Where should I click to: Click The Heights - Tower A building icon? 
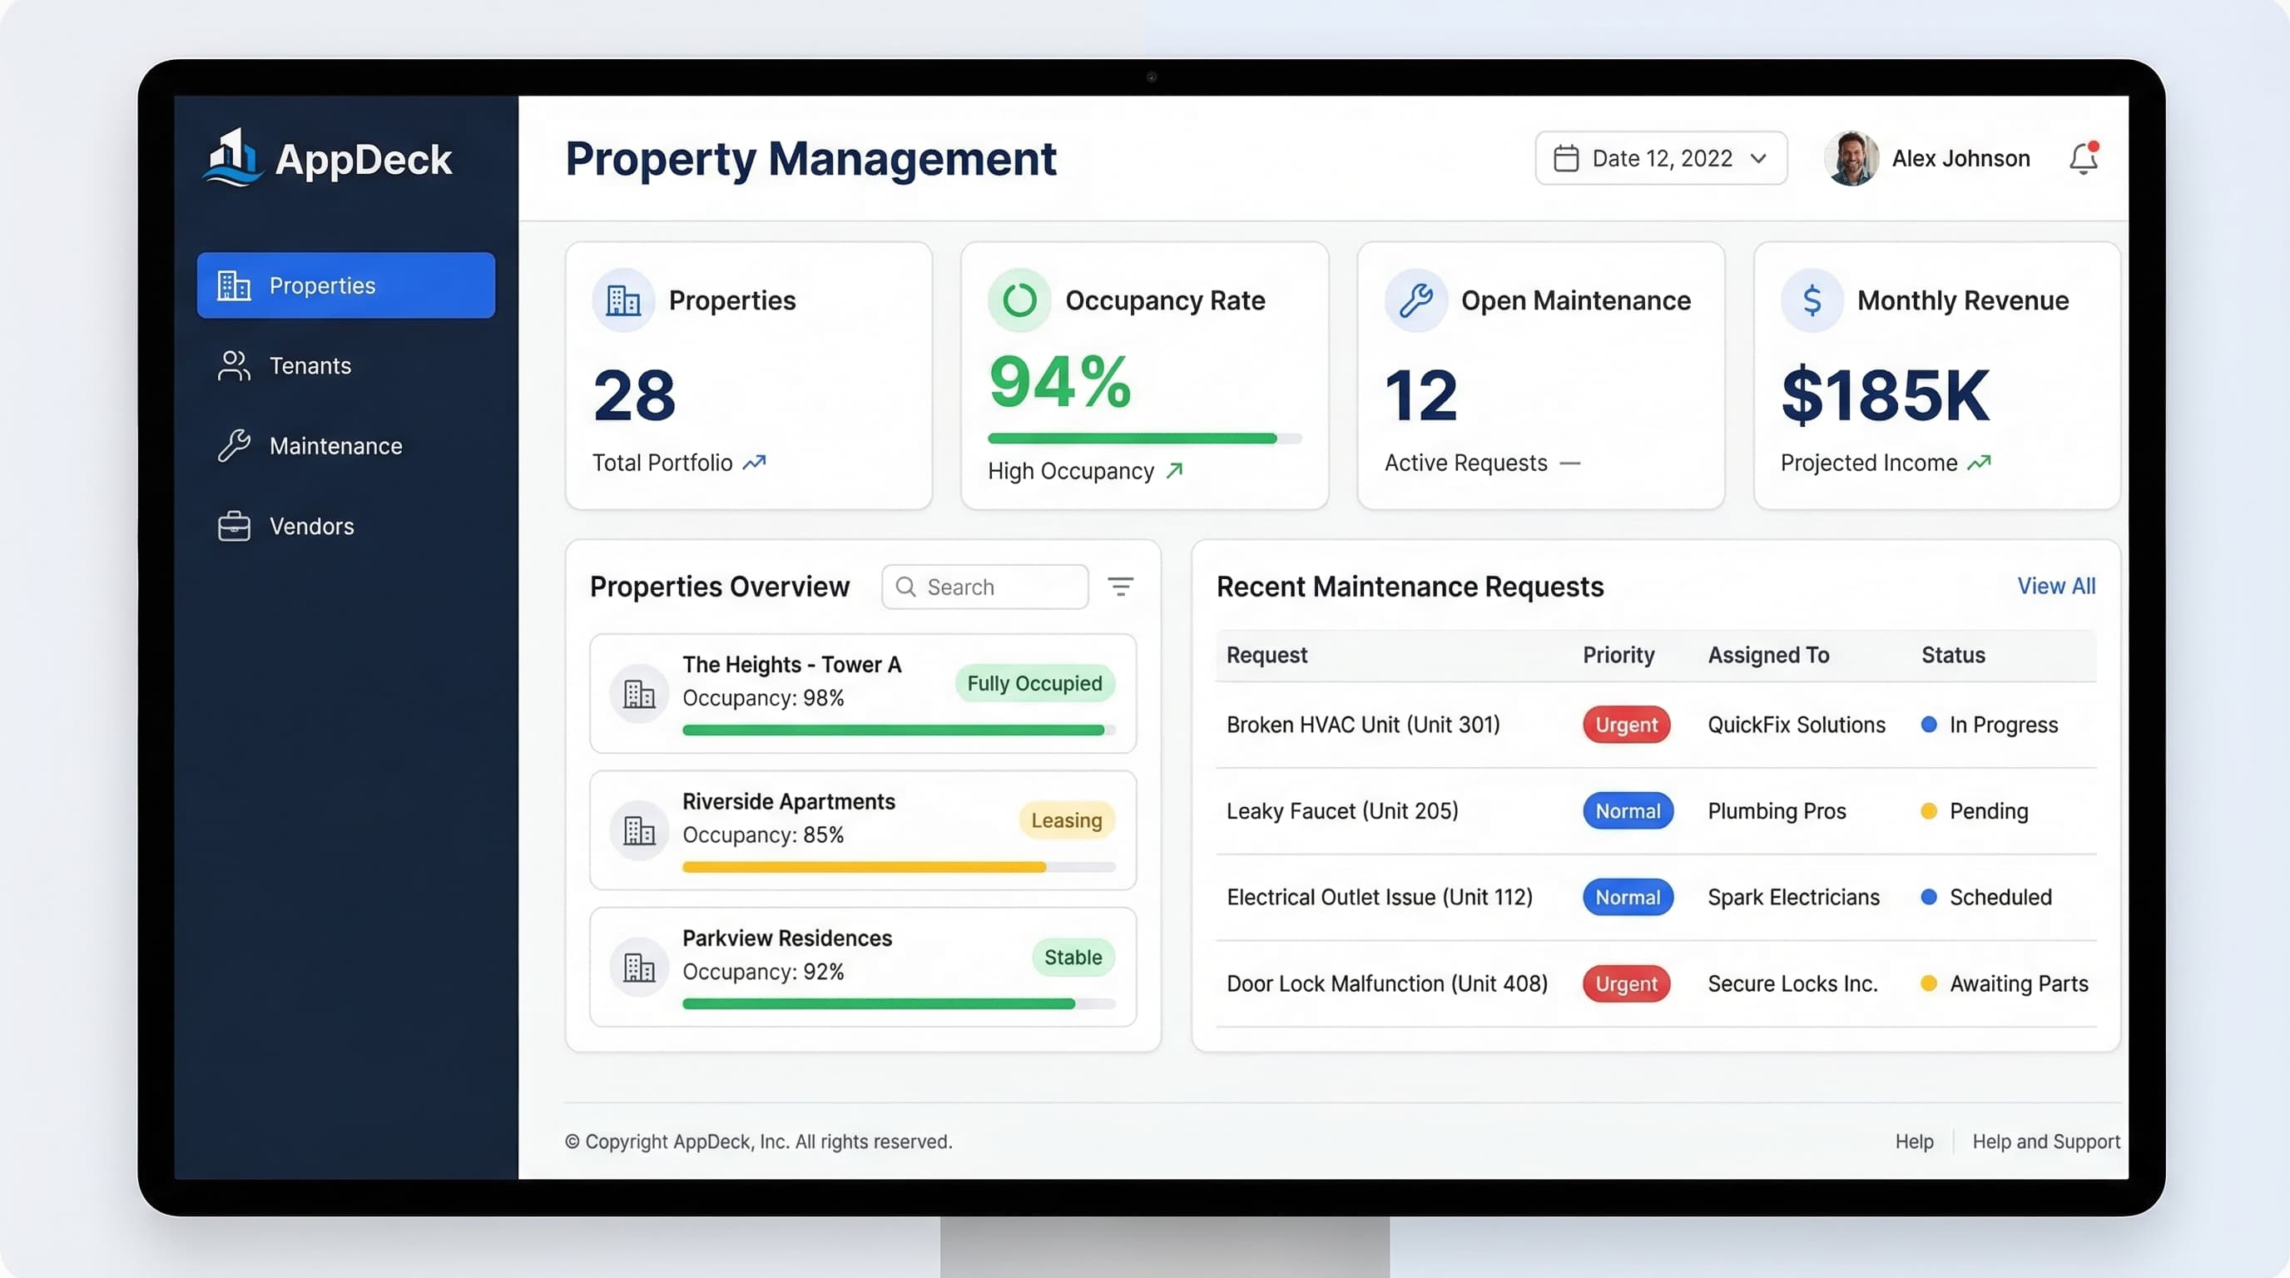(x=639, y=693)
